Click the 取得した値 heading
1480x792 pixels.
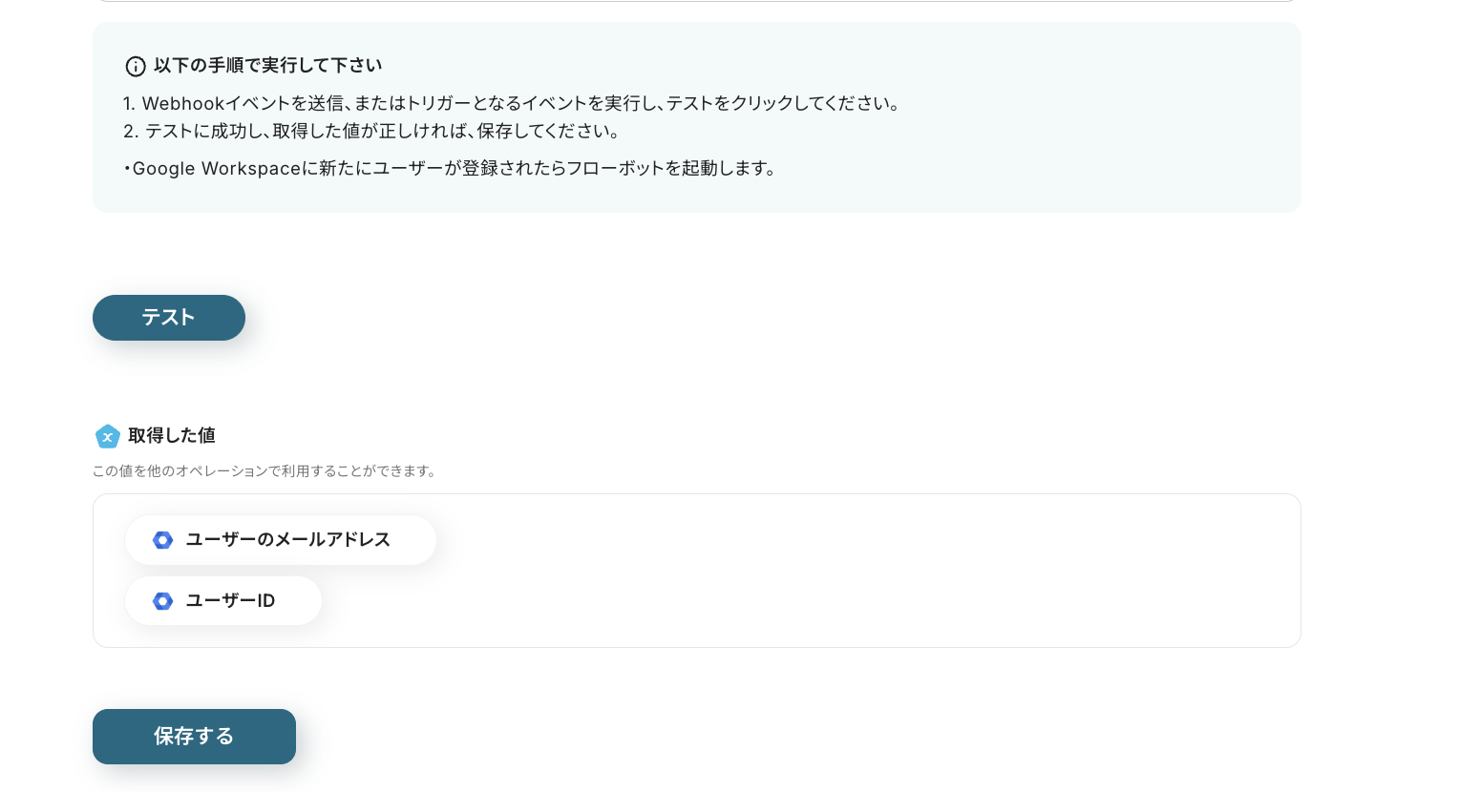[x=172, y=436]
